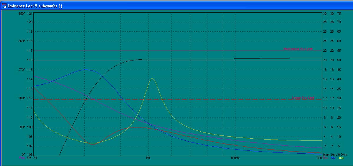Click the 65 impedance axis value
Image resolution: width=353 pixels, height=166 pixels.
339,31
